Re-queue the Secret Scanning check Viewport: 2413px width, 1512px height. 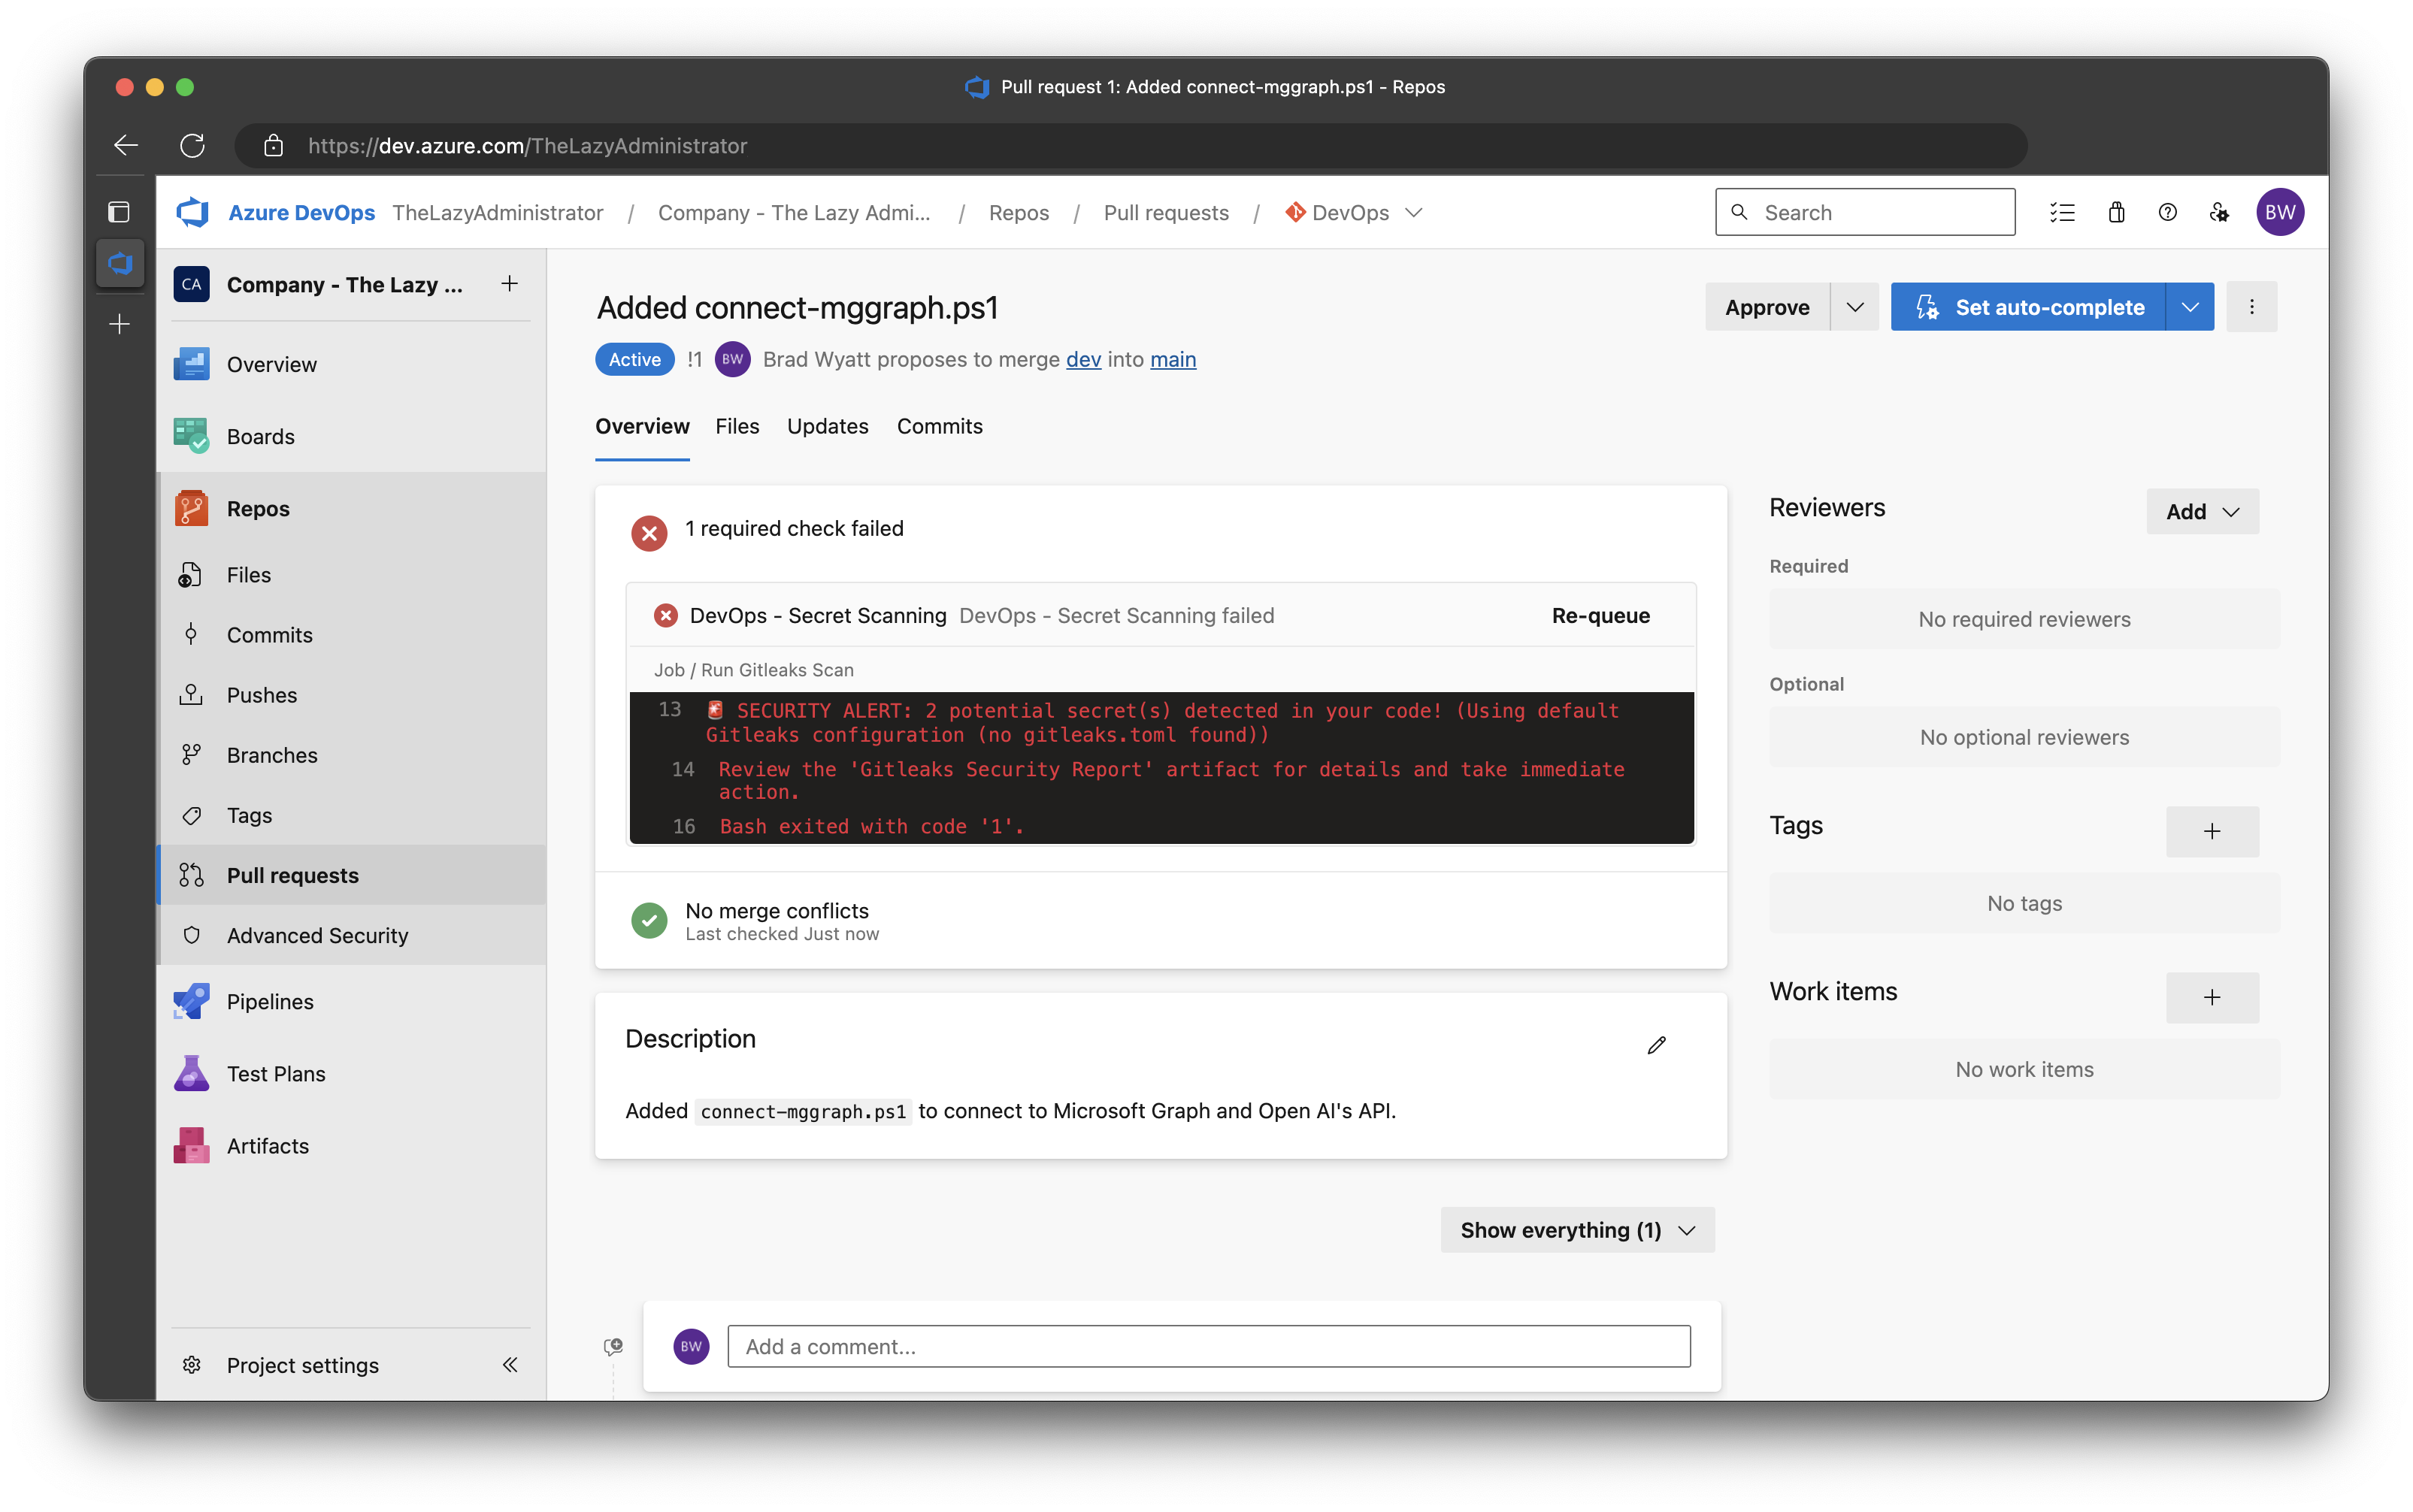tap(1600, 615)
